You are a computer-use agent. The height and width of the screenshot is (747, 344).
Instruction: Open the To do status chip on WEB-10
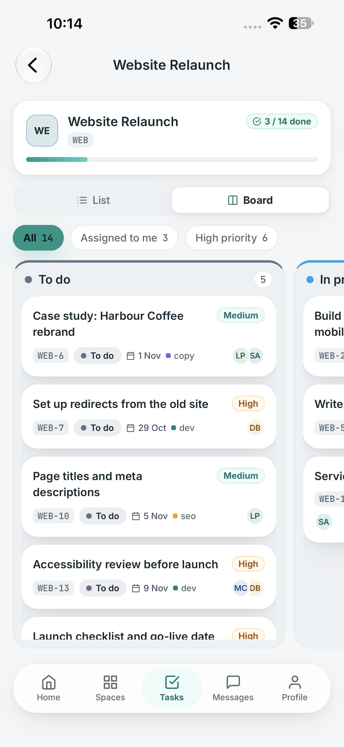(103, 516)
